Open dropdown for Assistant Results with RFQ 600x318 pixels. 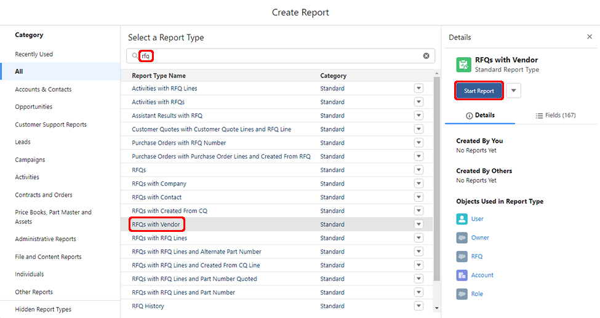coord(418,116)
